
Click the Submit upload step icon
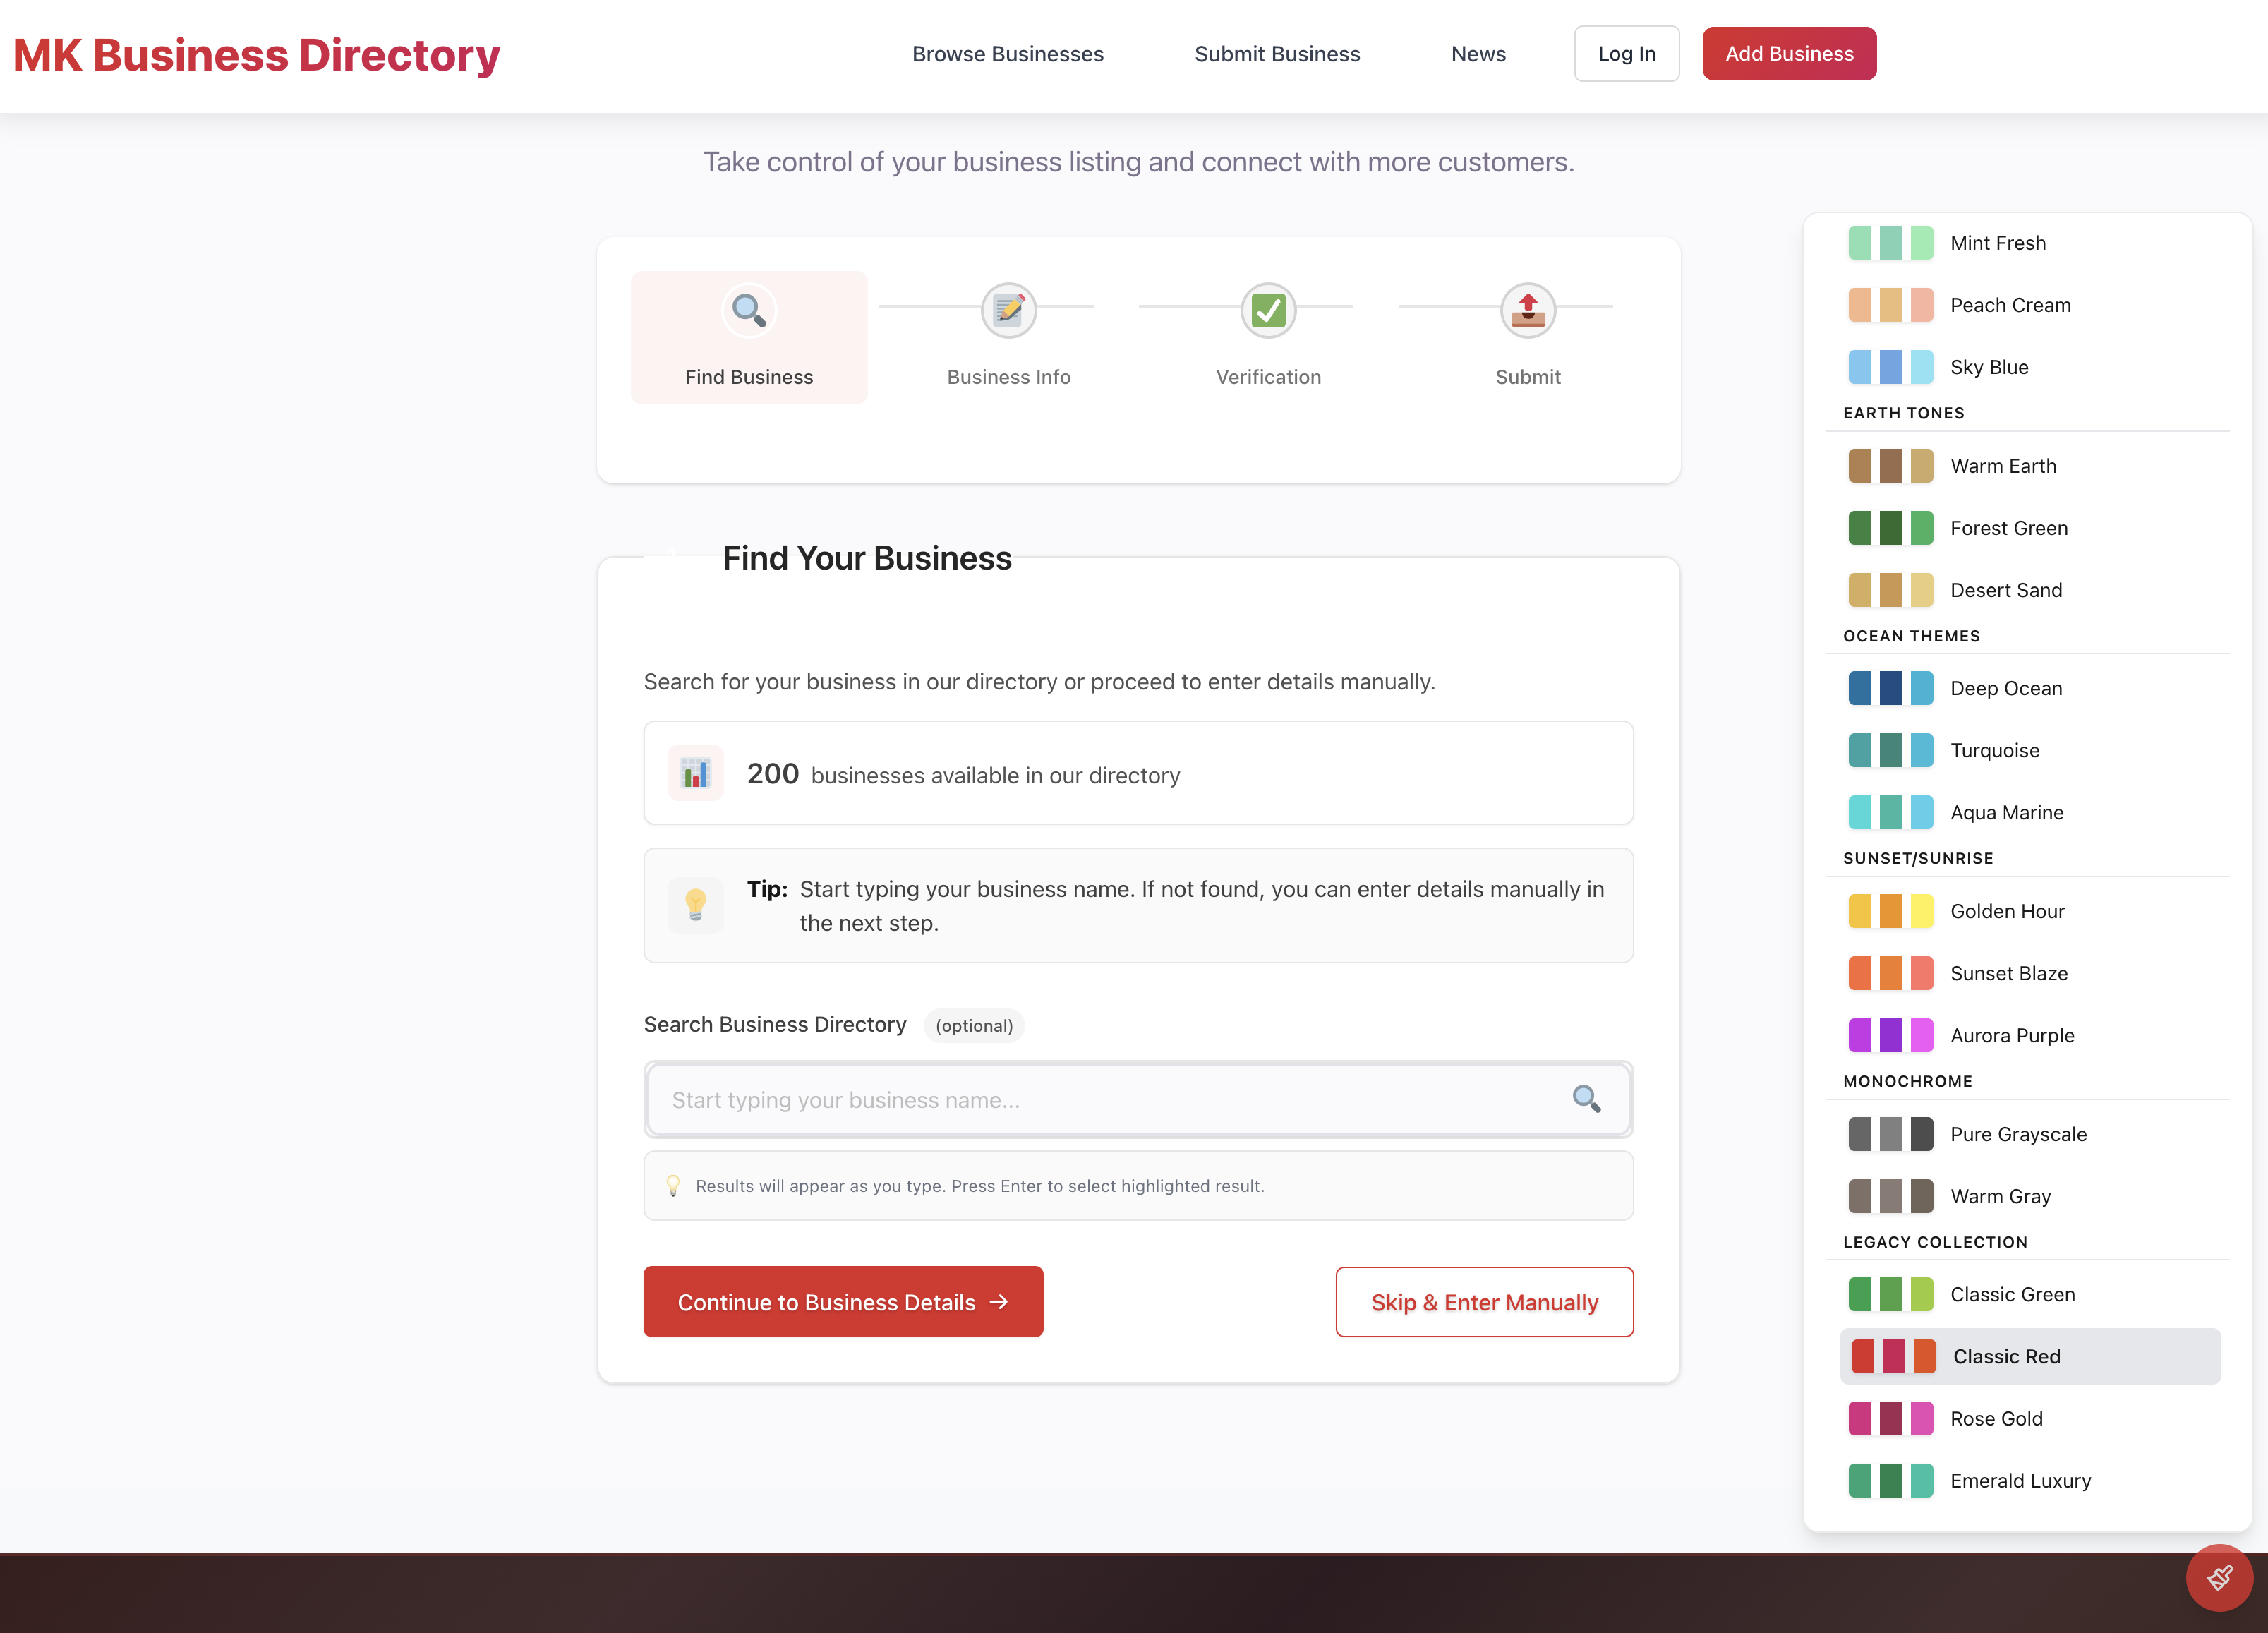coord(1527,310)
